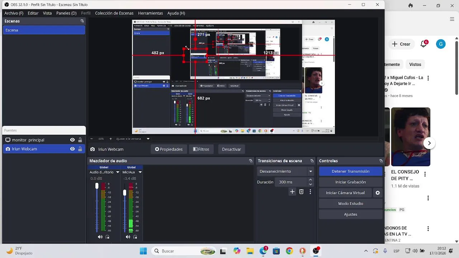
Task: Select the Escena scene item
Action: (x=44, y=30)
